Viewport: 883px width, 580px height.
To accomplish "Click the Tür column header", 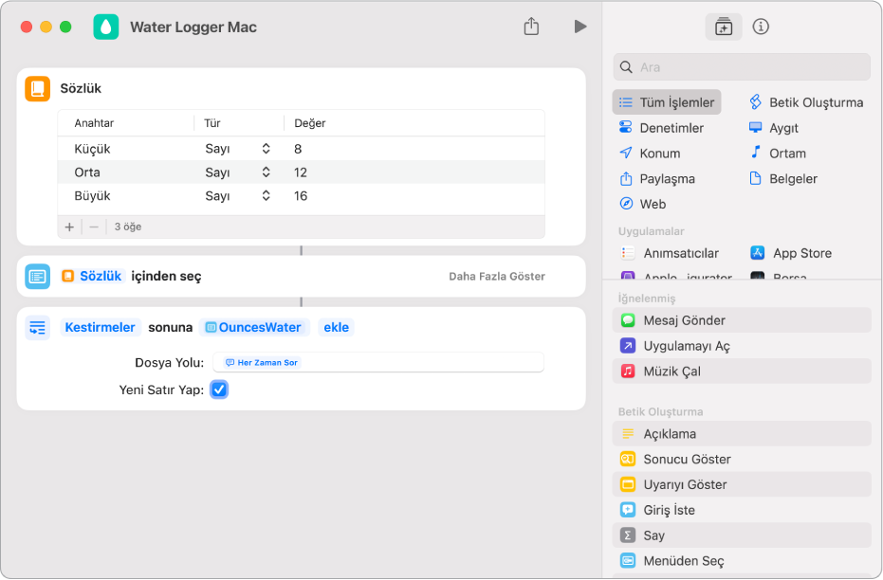I will [x=212, y=122].
